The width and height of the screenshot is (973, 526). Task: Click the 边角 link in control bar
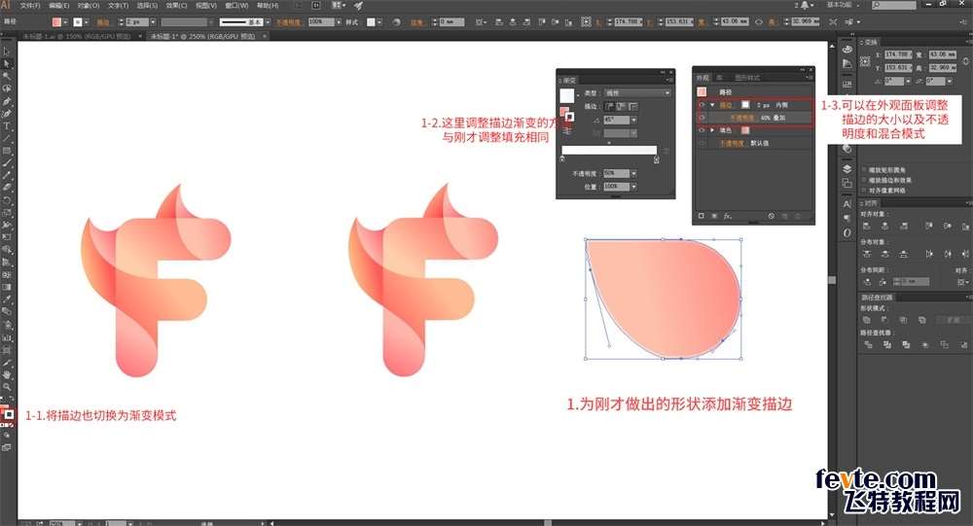tap(416, 22)
